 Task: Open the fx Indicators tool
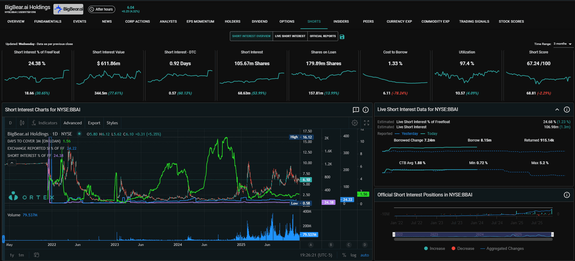tap(45, 123)
